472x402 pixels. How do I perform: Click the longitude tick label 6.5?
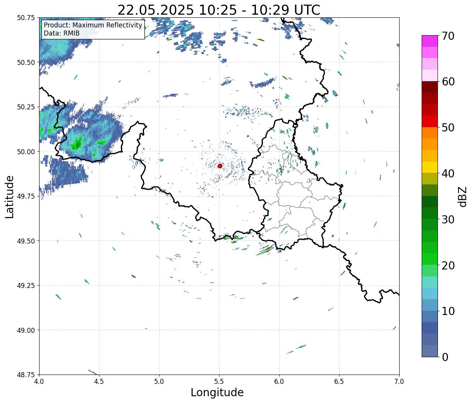coord(339,382)
